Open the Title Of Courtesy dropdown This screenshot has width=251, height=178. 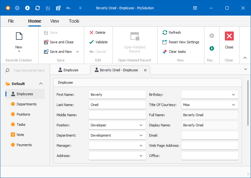pyautogui.click(x=233, y=105)
